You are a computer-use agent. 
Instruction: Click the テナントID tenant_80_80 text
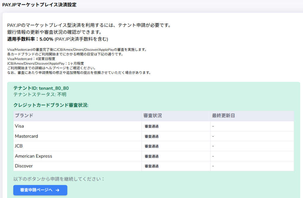(41, 88)
